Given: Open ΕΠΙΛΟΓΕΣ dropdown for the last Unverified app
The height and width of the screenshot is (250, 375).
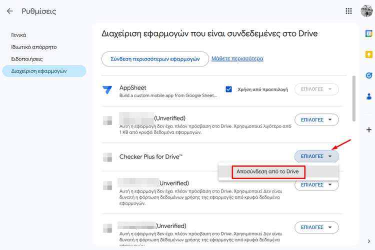Looking at the screenshot, I should [x=316, y=227].
